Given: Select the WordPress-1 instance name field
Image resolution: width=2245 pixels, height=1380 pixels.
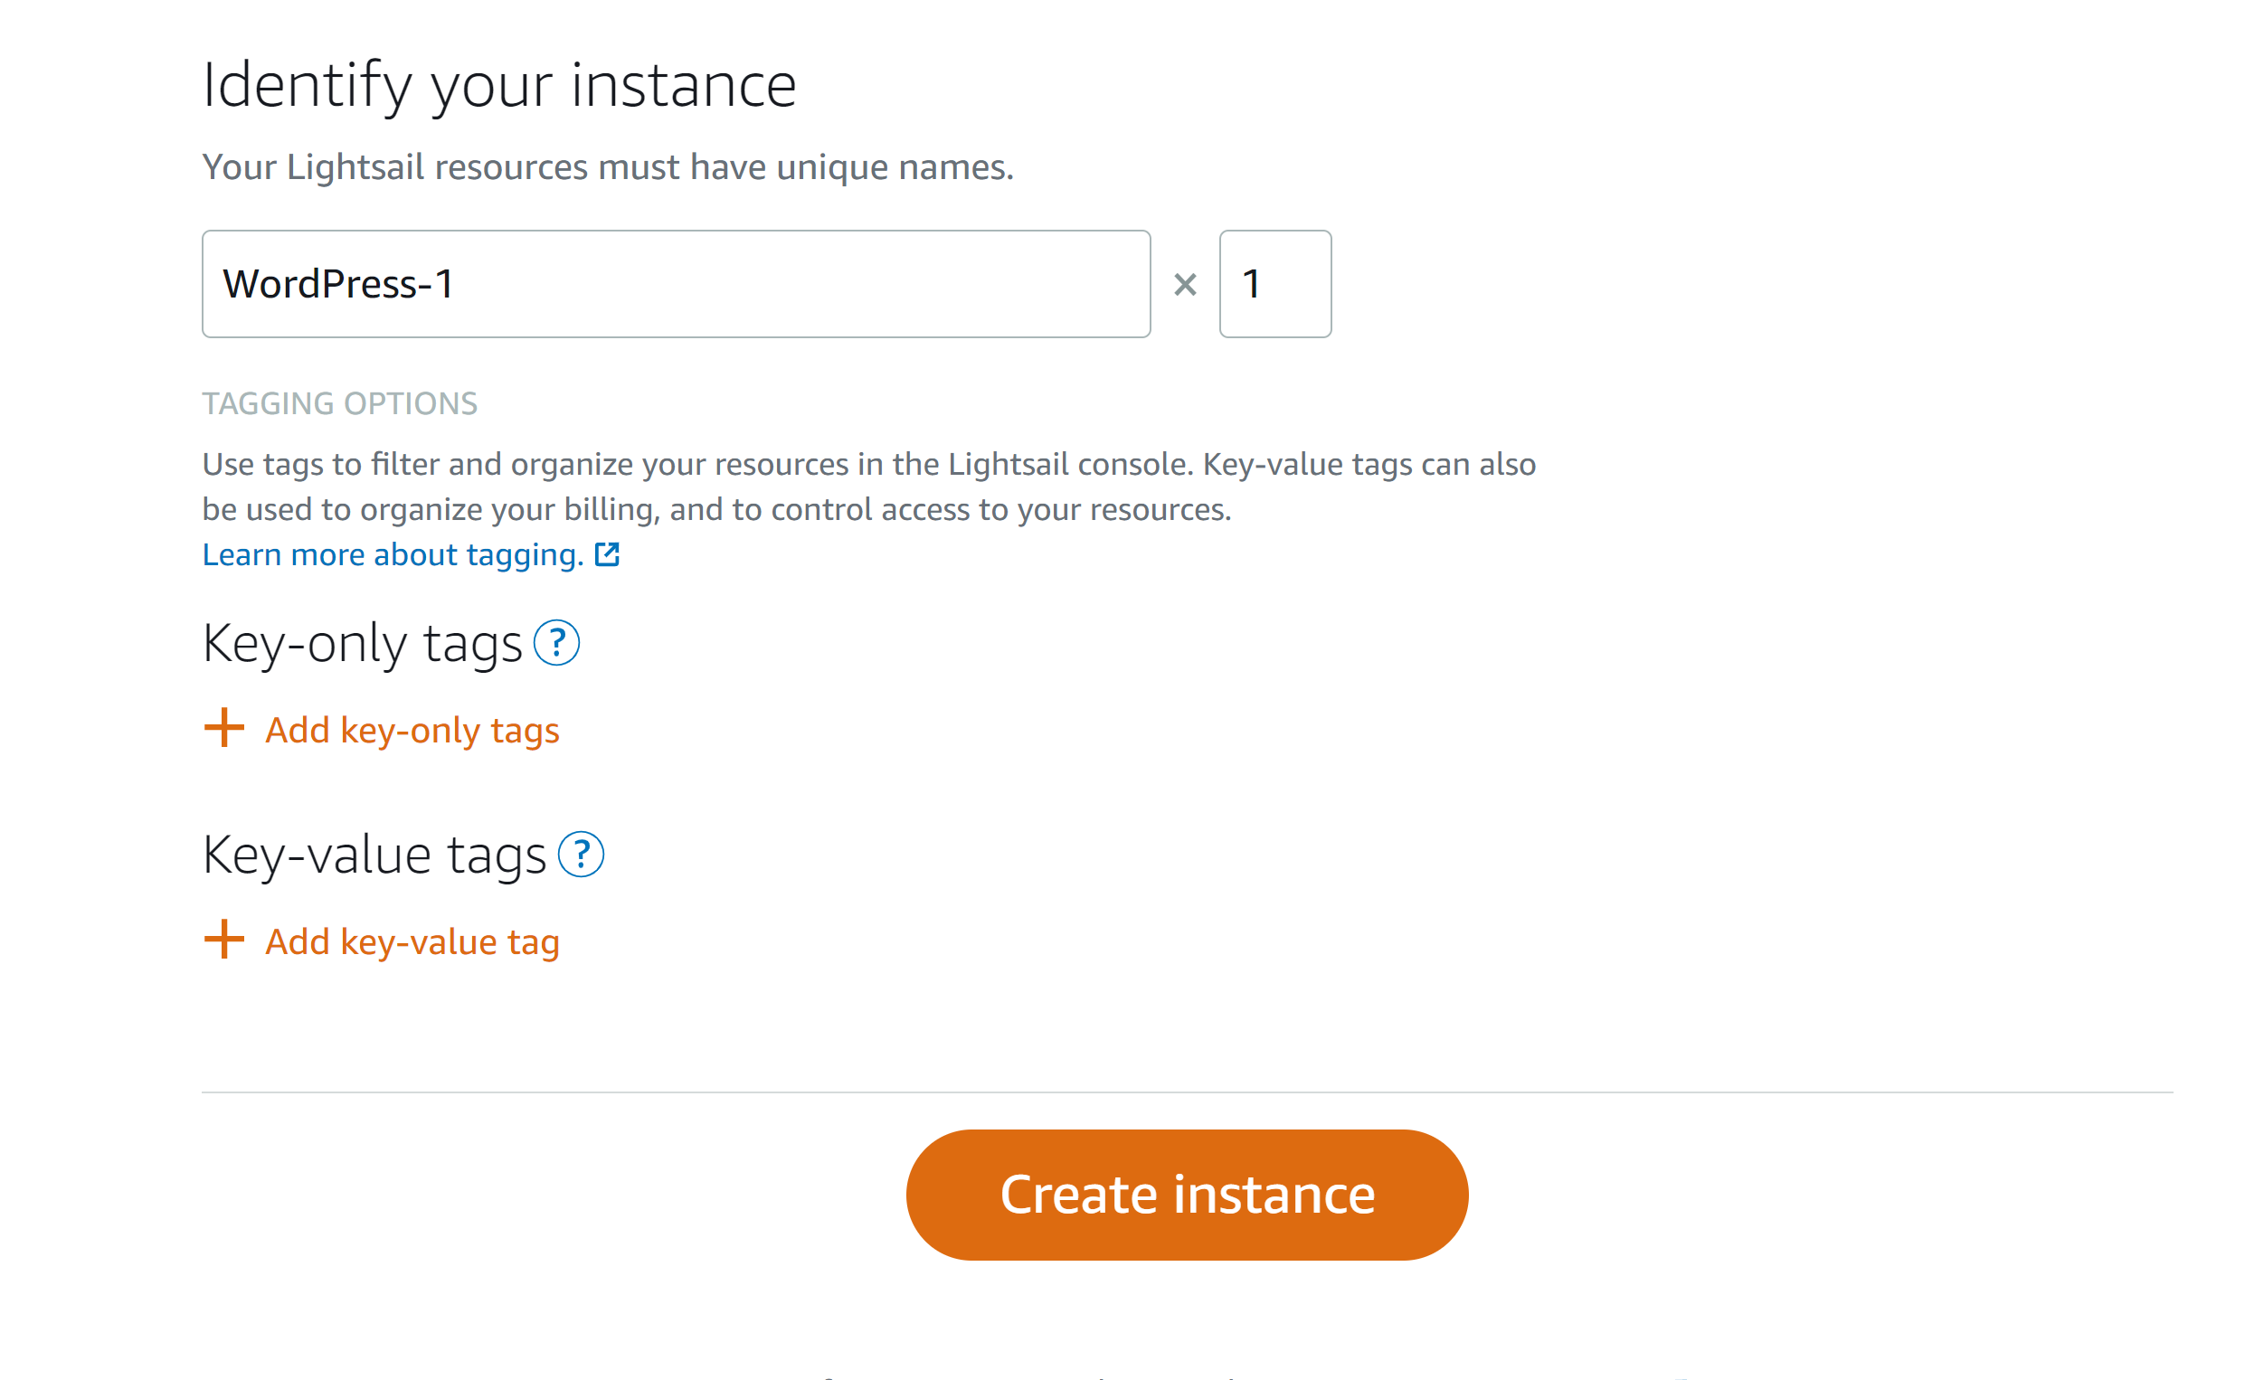Looking at the screenshot, I should tap(676, 284).
